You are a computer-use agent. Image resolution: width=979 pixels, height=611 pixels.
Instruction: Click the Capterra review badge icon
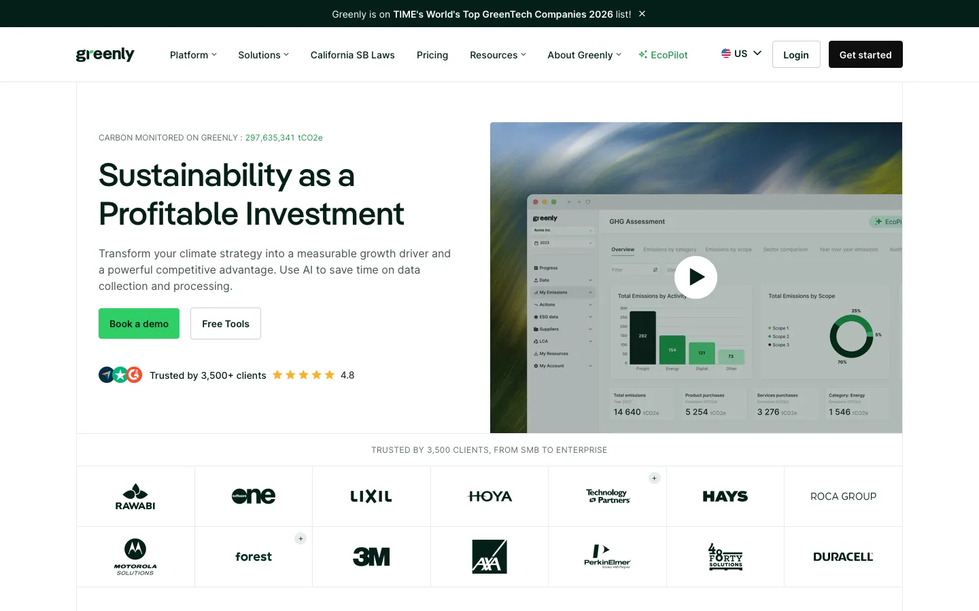click(x=106, y=375)
